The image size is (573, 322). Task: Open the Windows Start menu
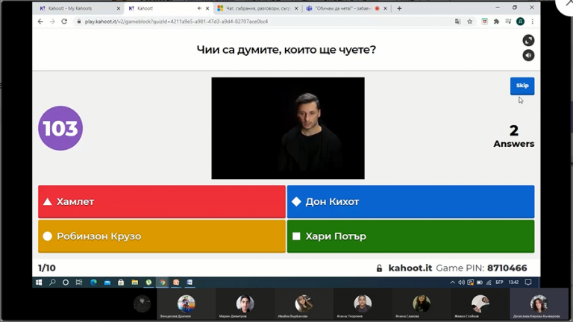pyautogui.click(x=39, y=282)
